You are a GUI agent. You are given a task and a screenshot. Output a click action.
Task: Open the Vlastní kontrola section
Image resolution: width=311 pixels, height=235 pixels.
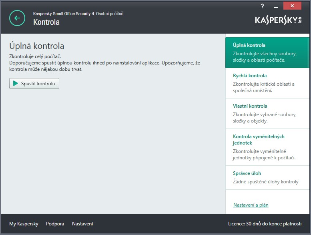[x=267, y=113]
